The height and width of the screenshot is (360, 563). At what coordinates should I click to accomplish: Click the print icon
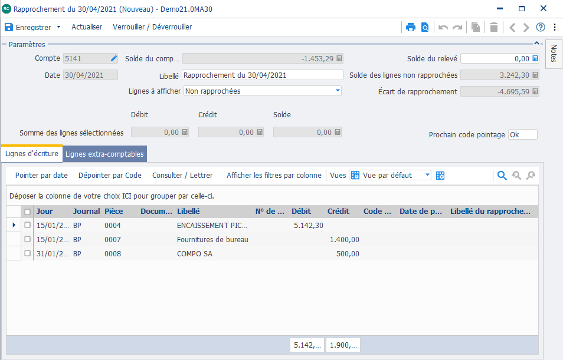coord(410,27)
